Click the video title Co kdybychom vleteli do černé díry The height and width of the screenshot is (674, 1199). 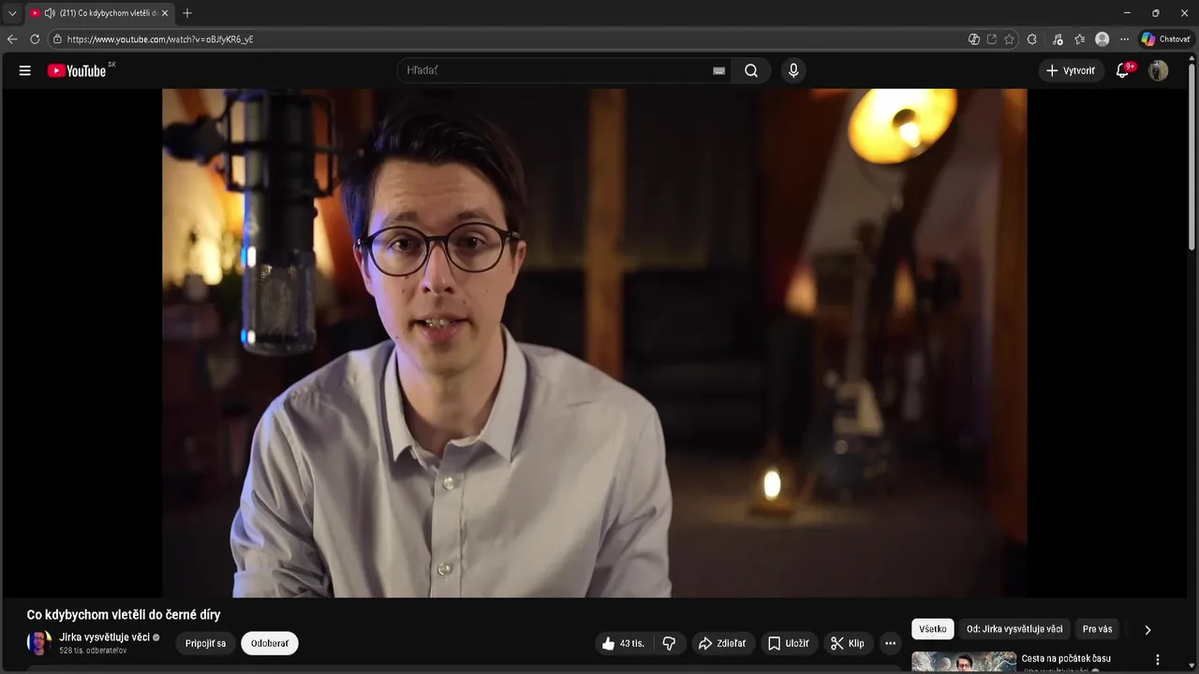click(124, 615)
